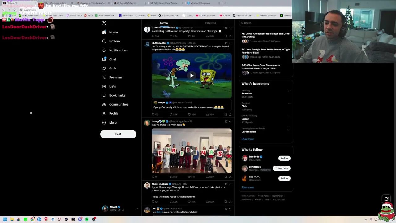The height and width of the screenshot is (223, 396).
Task: Follow the lina ly account
Action: tap(284, 178)
